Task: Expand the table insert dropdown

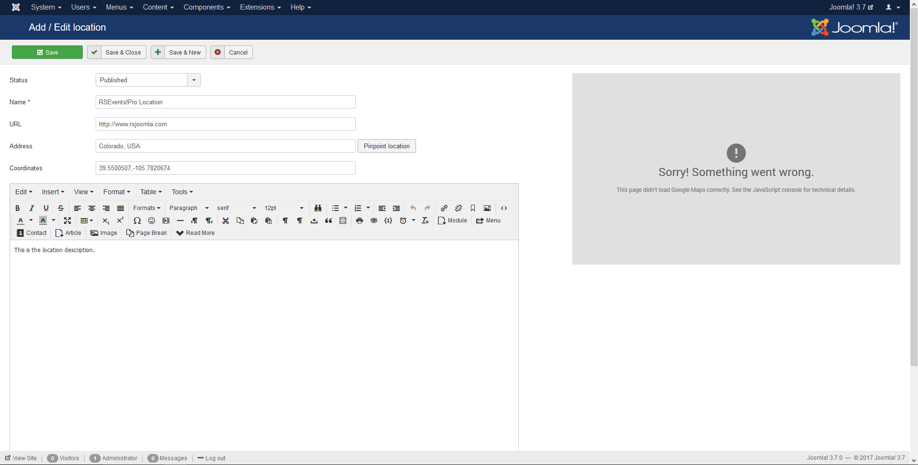Action: pos(87,221)
